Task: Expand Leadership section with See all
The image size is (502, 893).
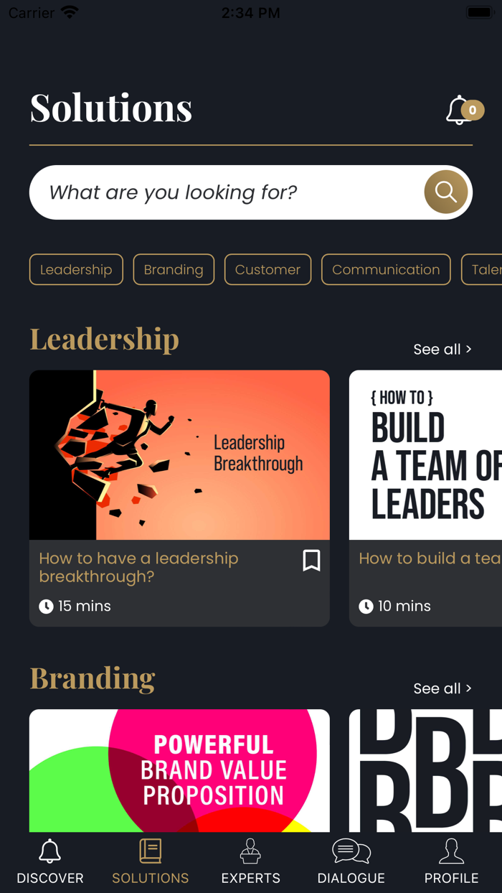Action: click(442, 350)
